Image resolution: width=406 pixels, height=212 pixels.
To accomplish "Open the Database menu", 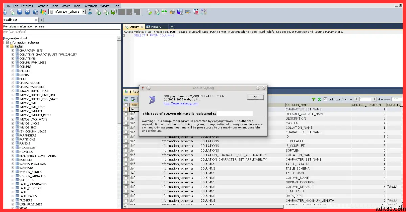I will click(42, 6).
